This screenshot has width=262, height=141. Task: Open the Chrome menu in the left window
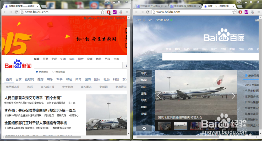(127, 12)
